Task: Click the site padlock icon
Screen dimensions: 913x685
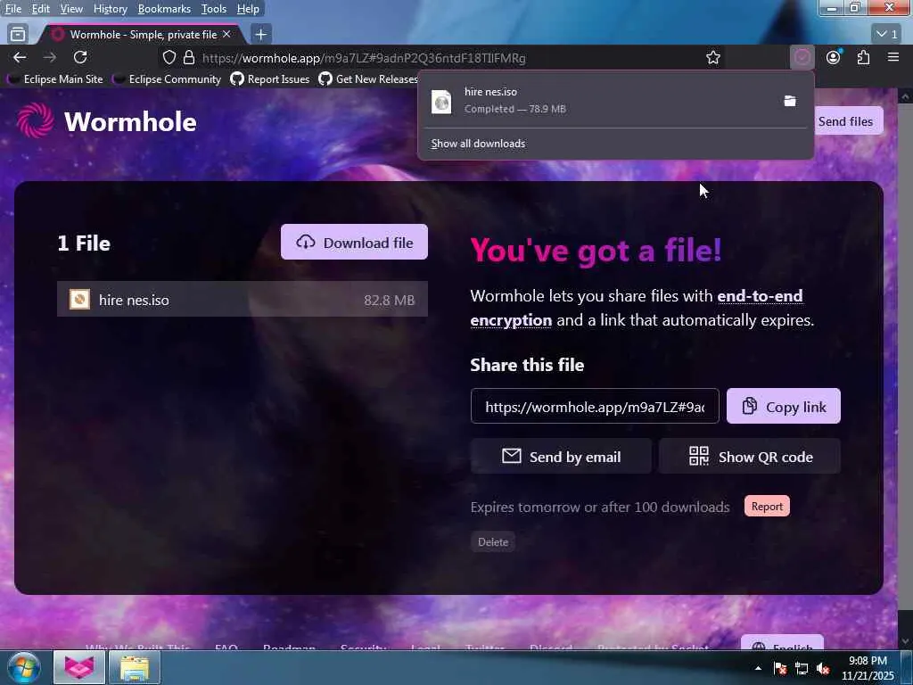Action: 189,58
